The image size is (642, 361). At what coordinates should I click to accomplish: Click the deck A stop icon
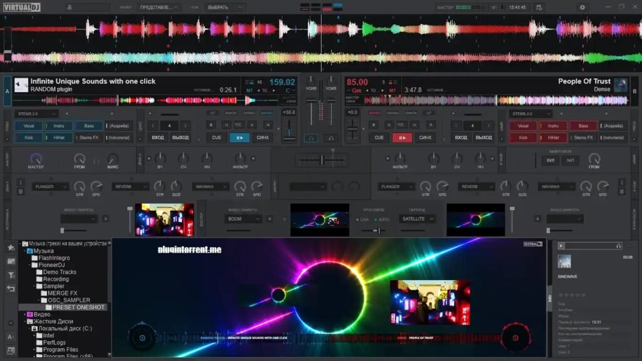211,125
